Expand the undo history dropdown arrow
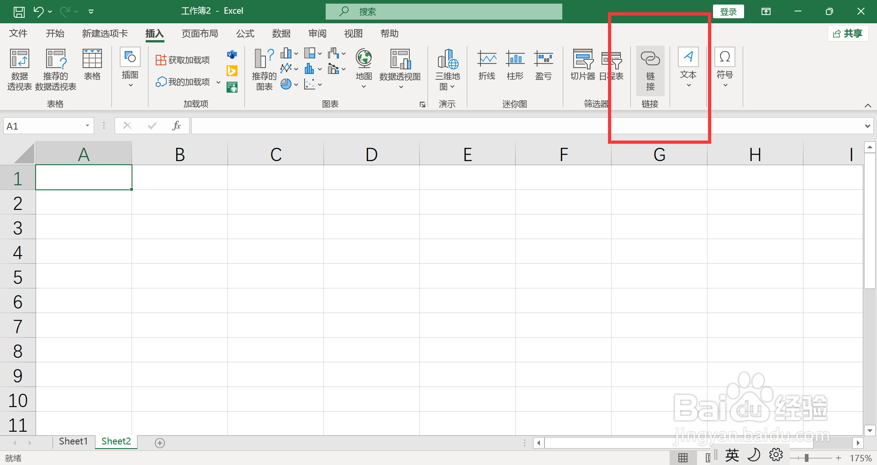This screenshot has height=465, width=877. (50, 12)
